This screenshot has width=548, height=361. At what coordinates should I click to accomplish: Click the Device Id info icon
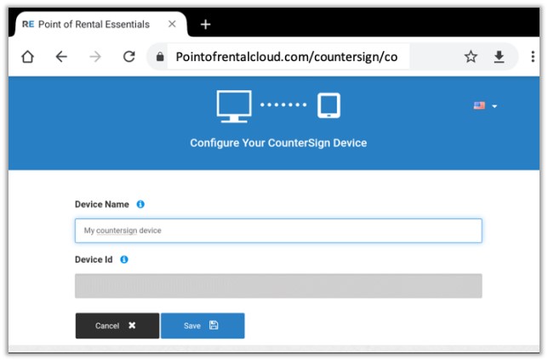(123, 259)
